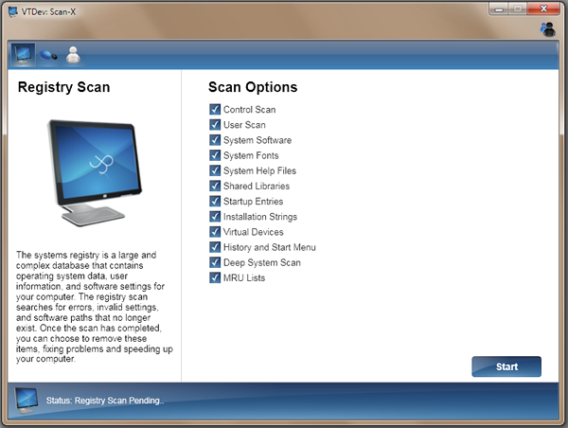This screenshot has height=428, width=568.
Task: Open the white user figure toolbar icon
Action: 73,55
